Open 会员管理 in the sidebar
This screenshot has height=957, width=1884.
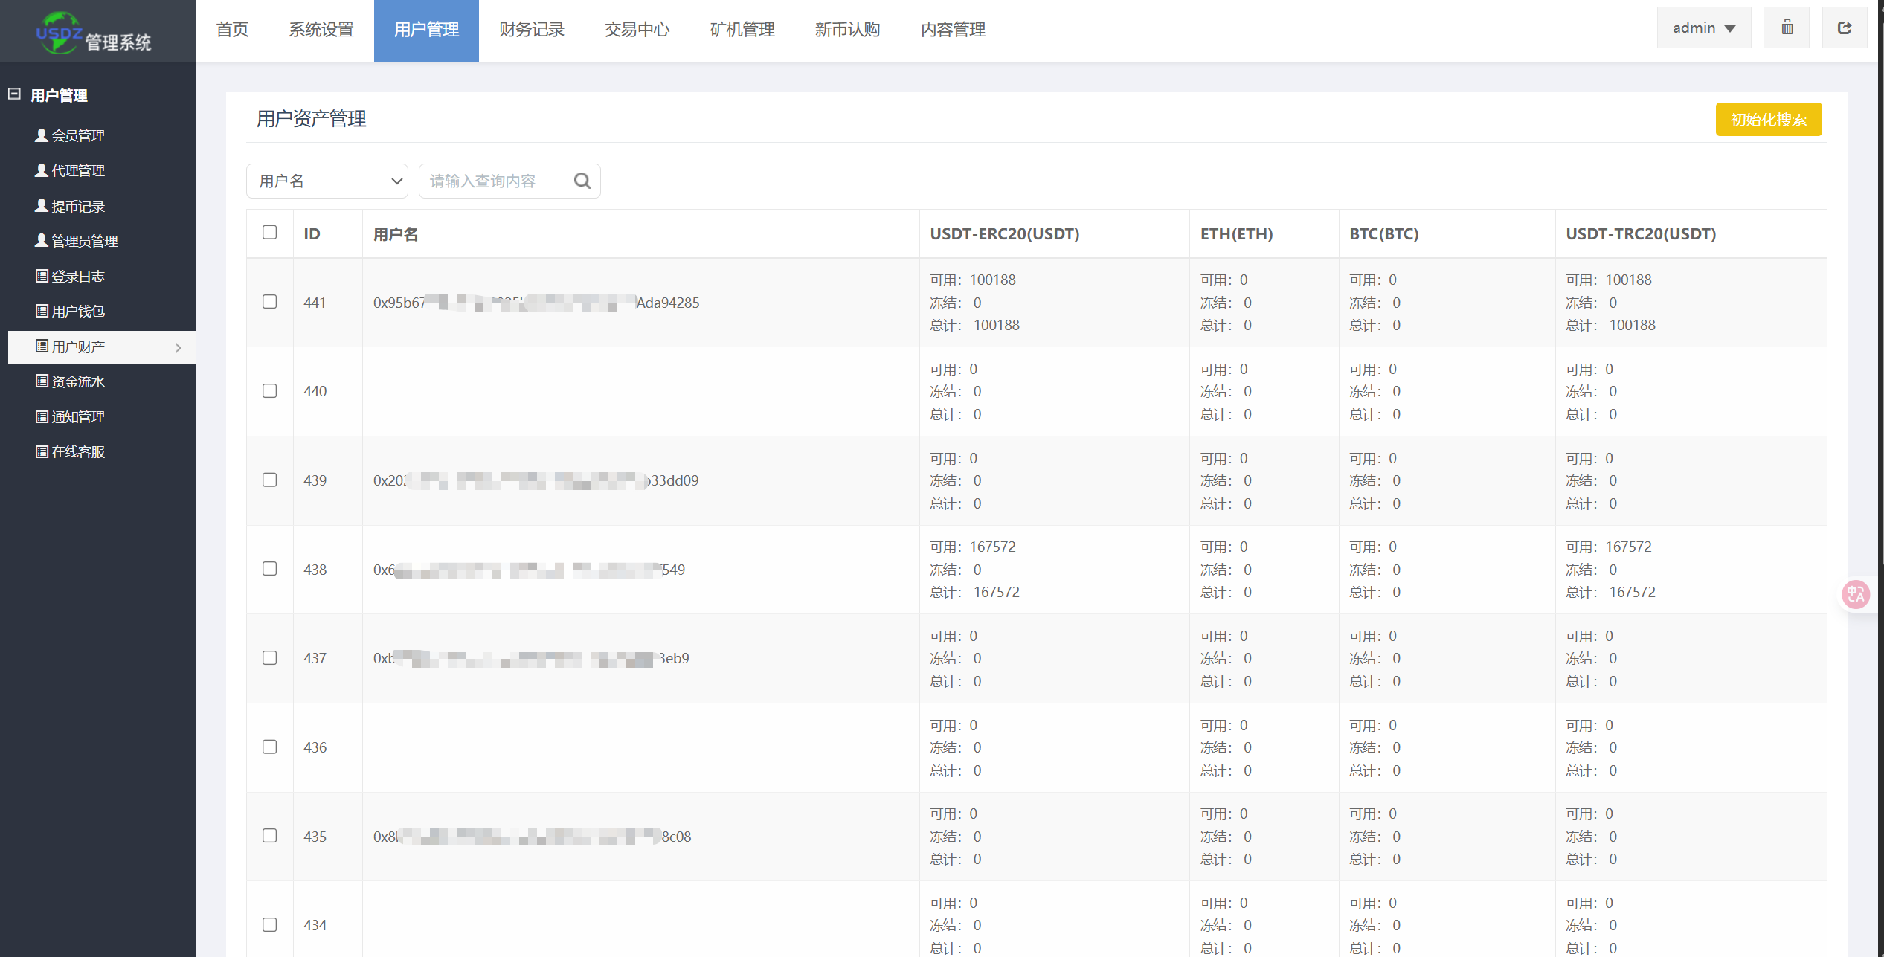click(x=78, y=135)
